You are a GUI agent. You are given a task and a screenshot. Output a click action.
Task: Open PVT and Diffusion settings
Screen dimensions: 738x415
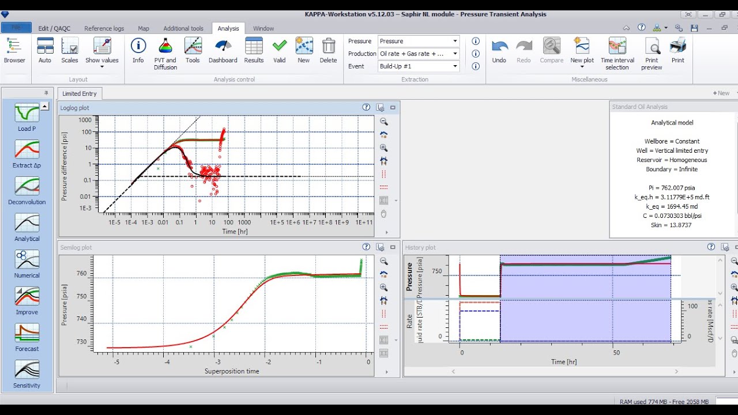coord(165,46)
